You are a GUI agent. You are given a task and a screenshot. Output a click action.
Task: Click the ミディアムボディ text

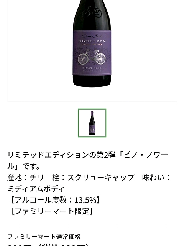36,189
